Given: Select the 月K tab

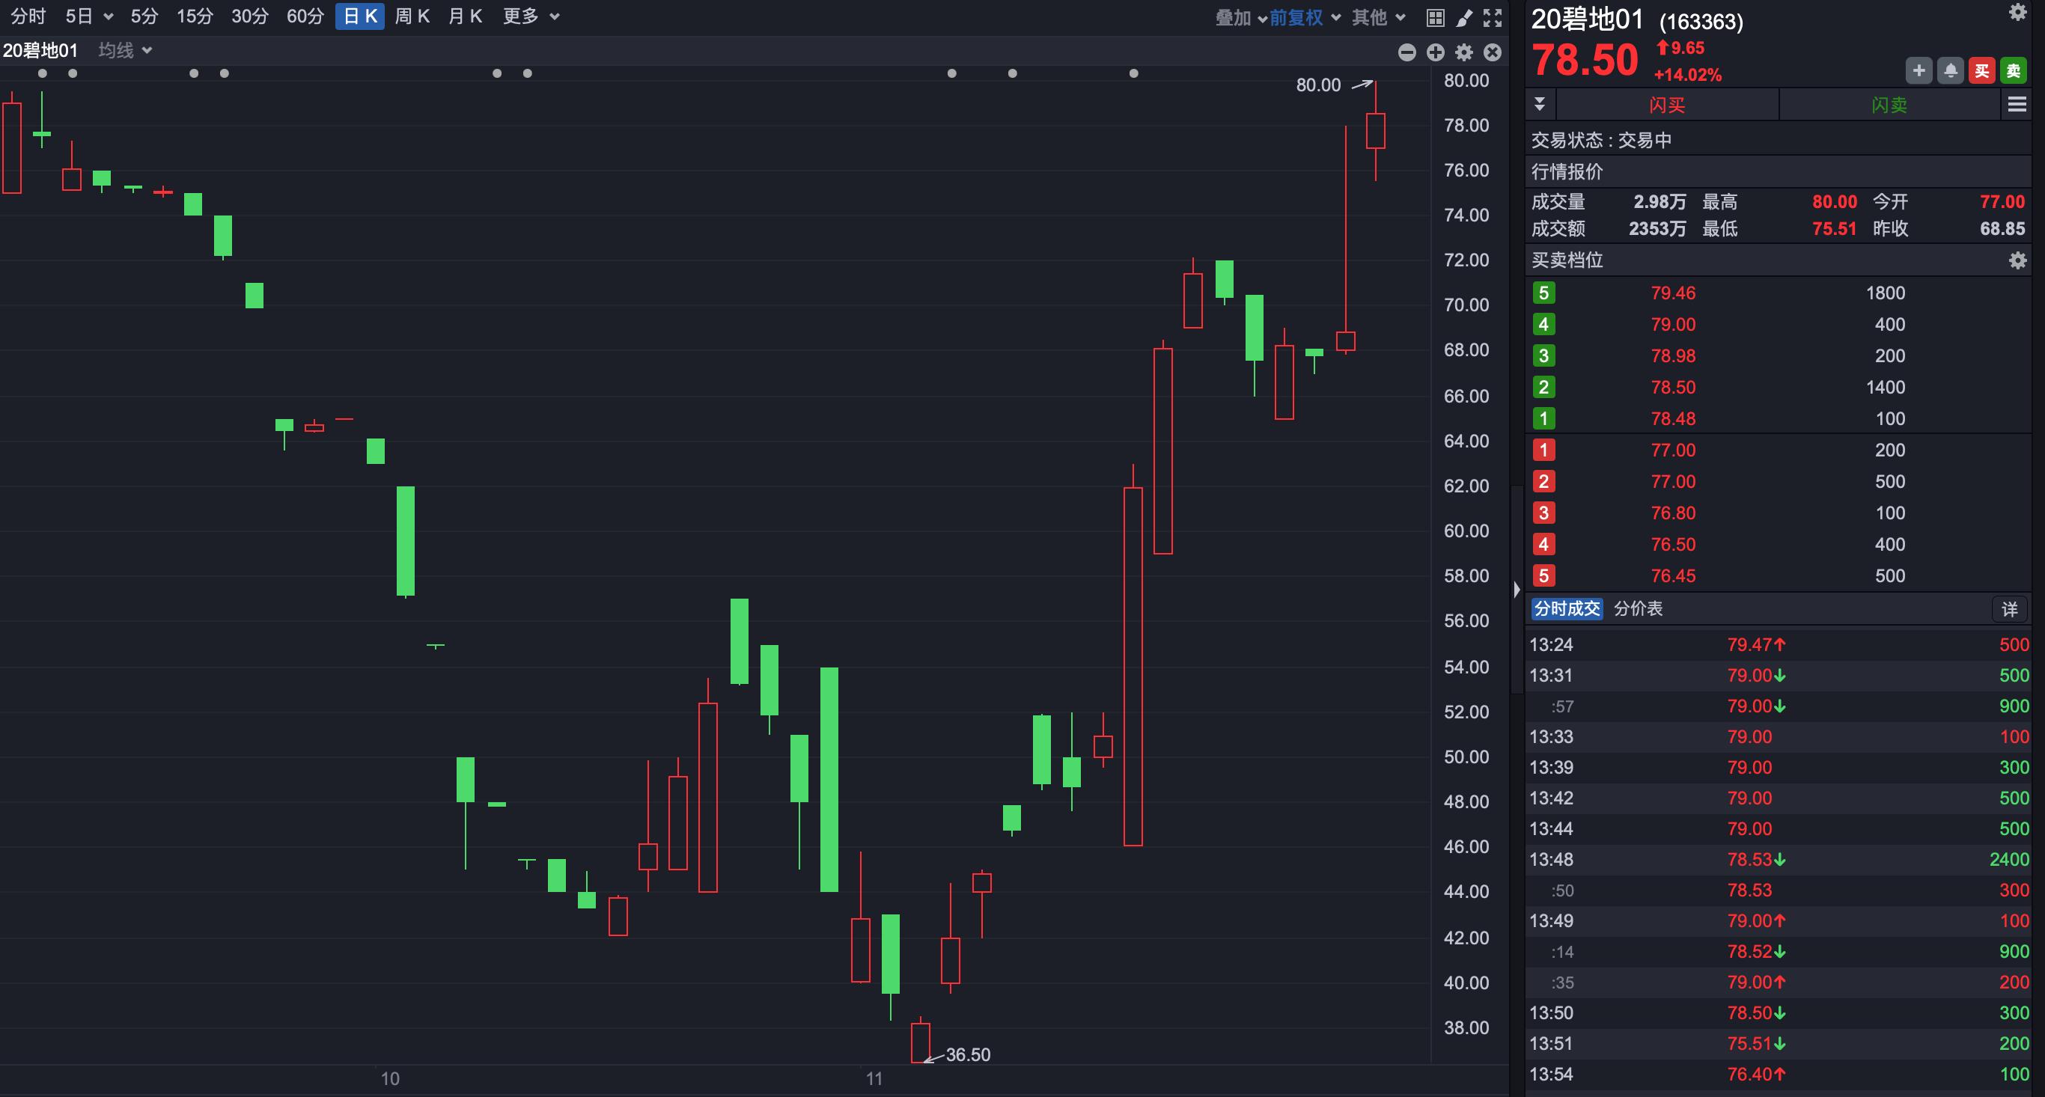Looking at the screenshot, I should coord(465,16).
